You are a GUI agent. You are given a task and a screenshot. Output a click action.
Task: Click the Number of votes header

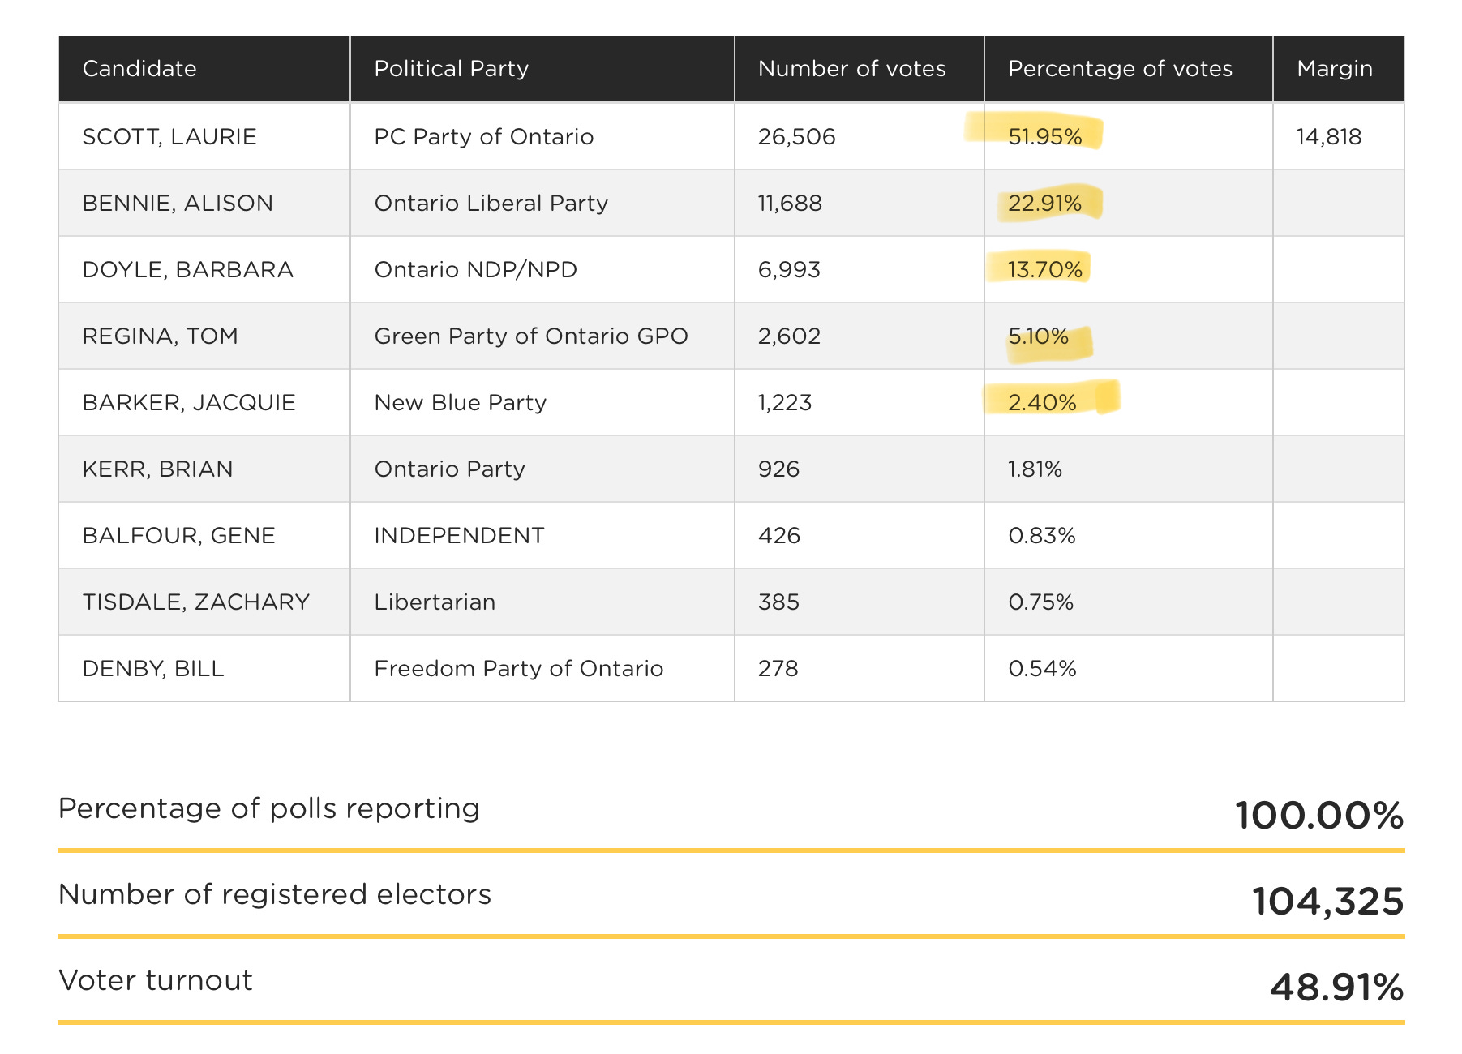(860, 69)
